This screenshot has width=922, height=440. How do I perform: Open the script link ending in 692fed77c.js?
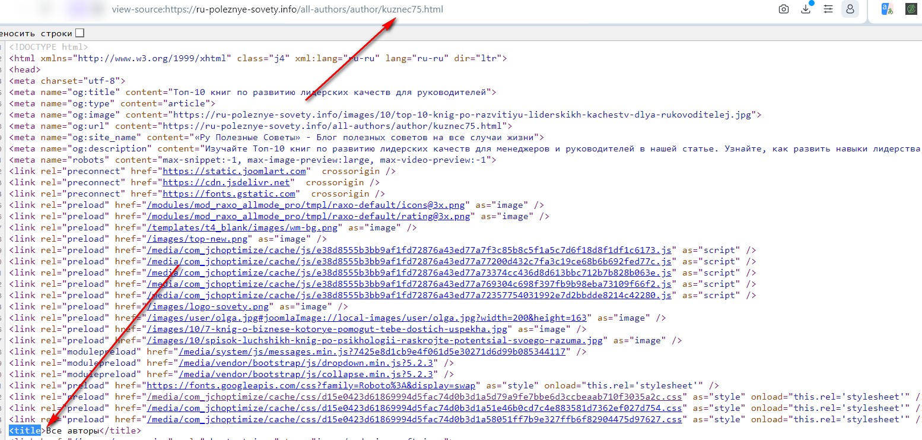(409, 261)
